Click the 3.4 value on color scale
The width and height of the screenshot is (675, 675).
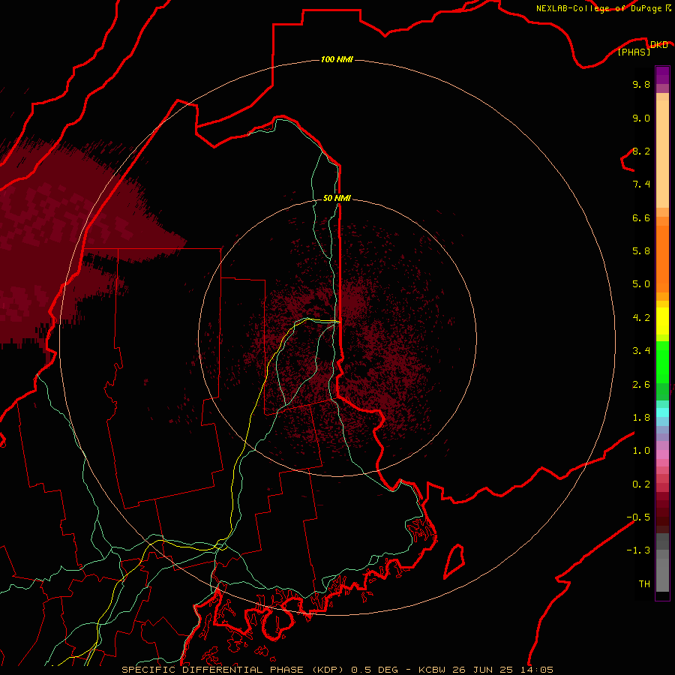tap(641, 350)
